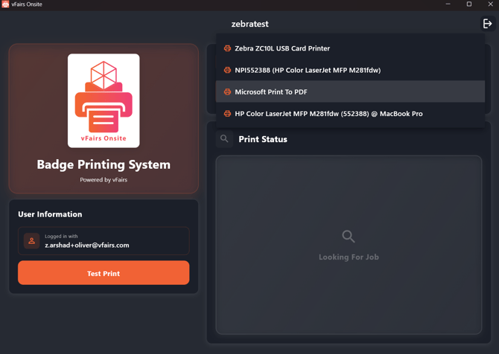The height and width of the screenshot is (354, 499).
Task: Click the vFairs Onsite logo image
Action: tap(104, 100)
